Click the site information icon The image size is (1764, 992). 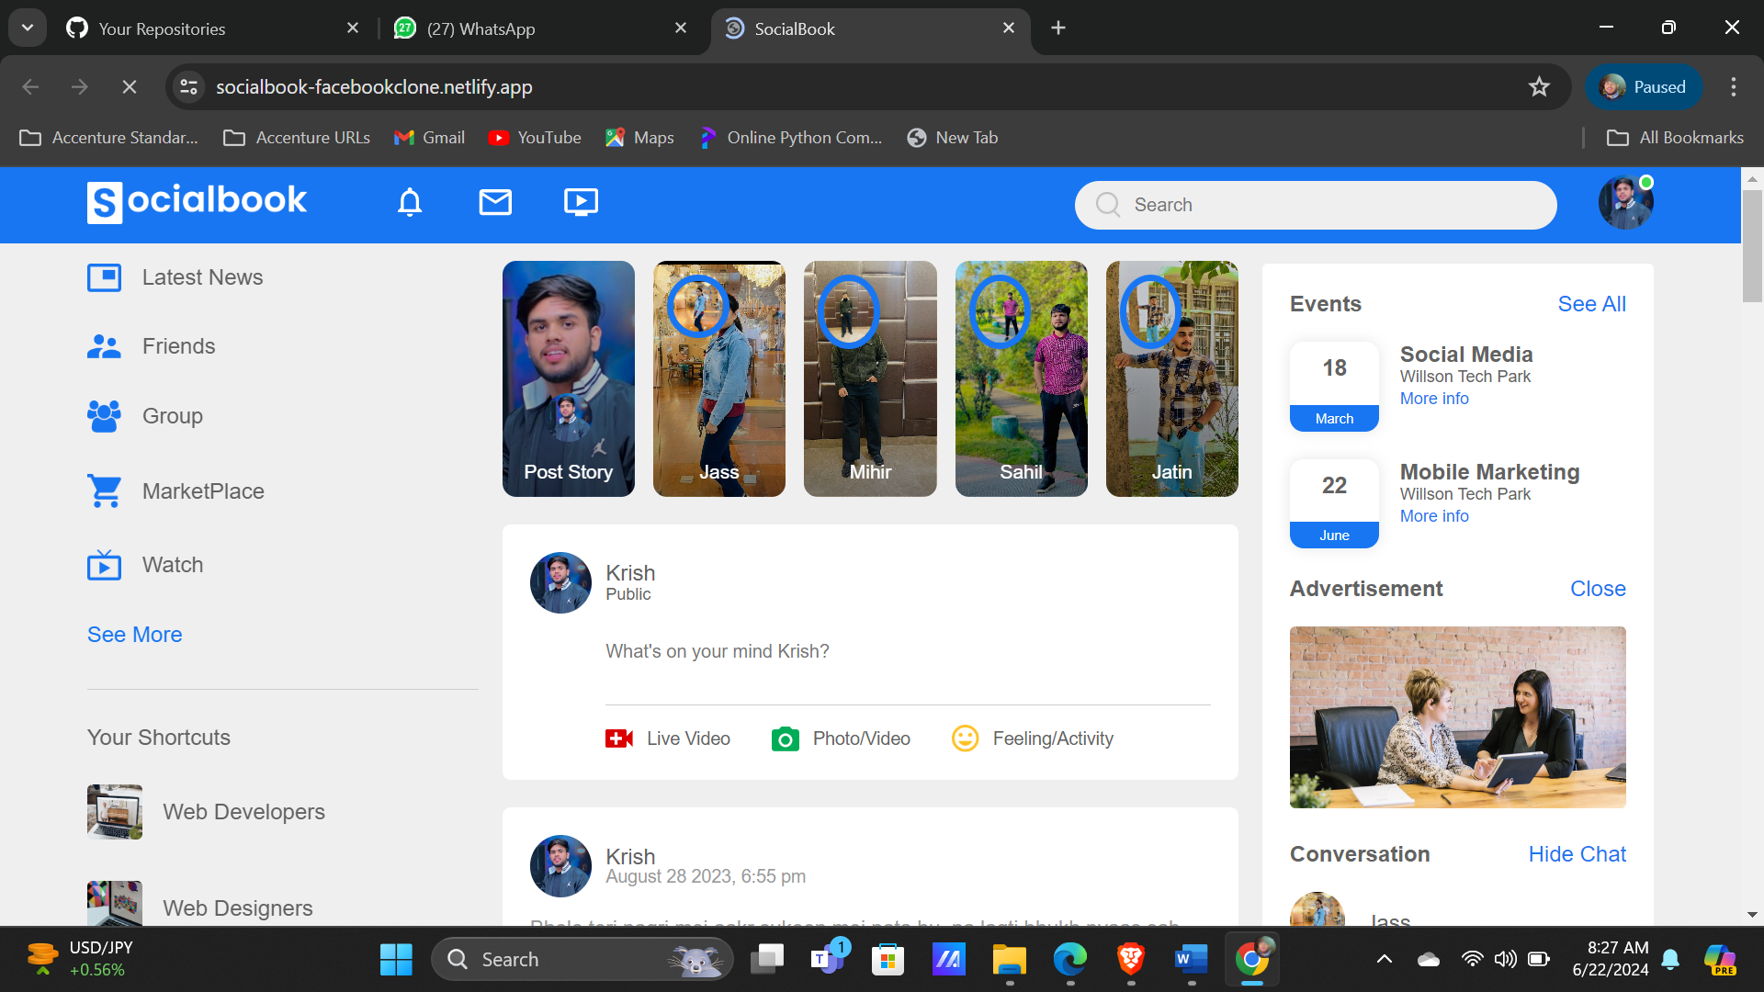click(x=188, y=87)
